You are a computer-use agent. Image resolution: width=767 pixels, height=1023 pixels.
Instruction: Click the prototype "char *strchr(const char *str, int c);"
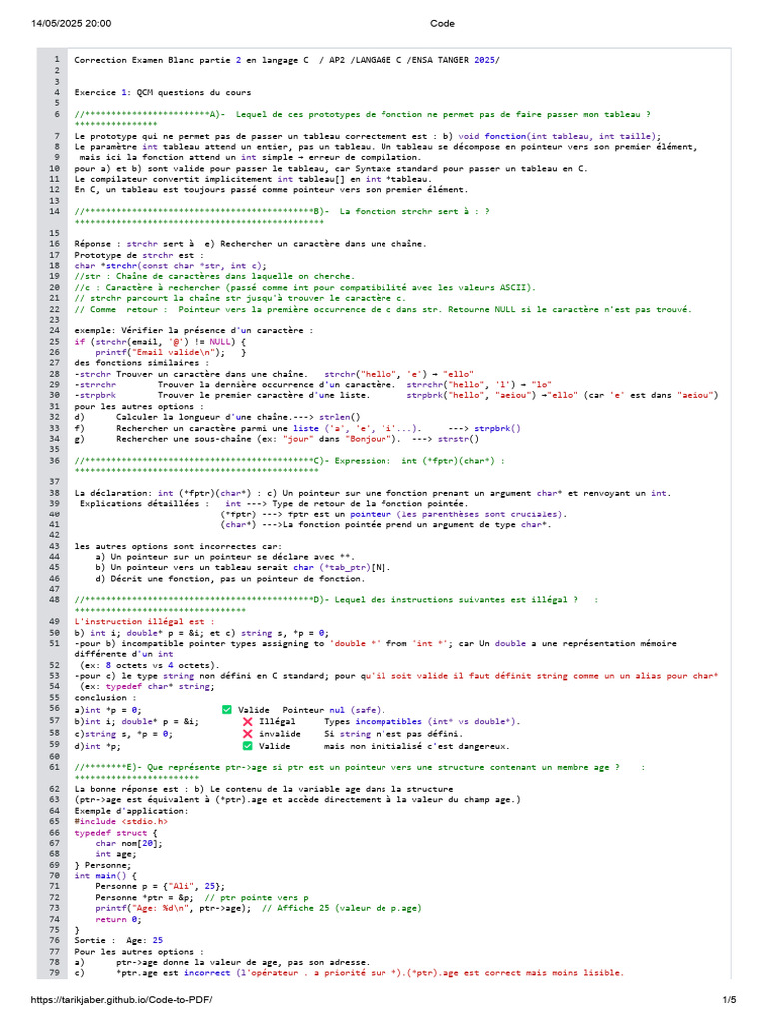click(x=170, y=266)
